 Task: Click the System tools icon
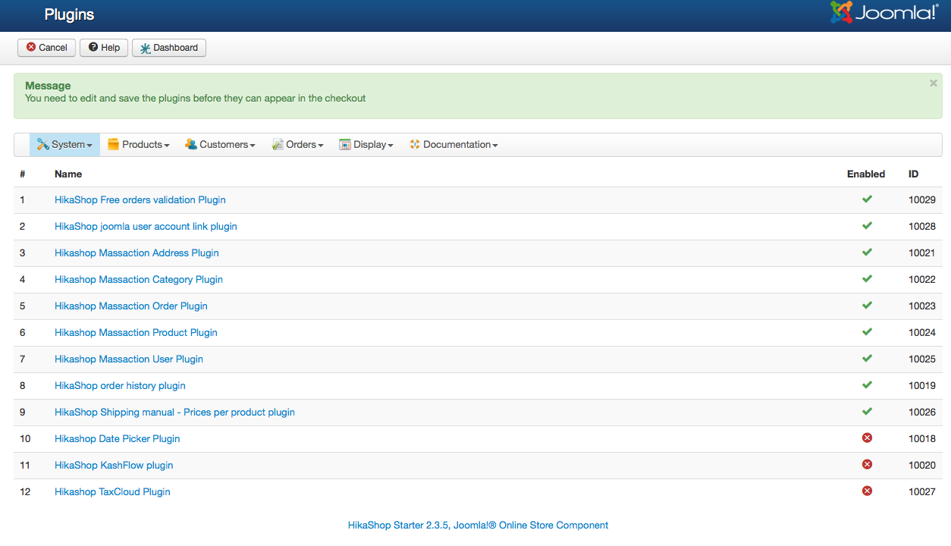pos(43,144)
